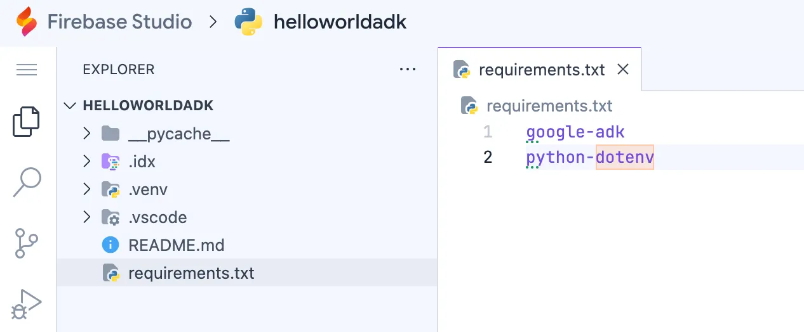Click the __pycache__ folder icon
804x332 pixels.
[111, 134]
